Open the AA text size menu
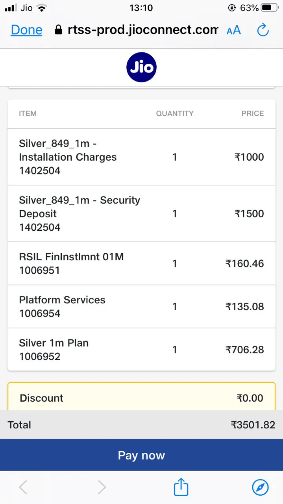 [x=234, y=30]
